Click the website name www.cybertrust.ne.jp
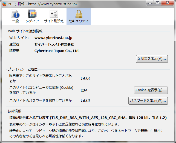The width and height of the screenshot is (176, 143). (x=53, y=38)
